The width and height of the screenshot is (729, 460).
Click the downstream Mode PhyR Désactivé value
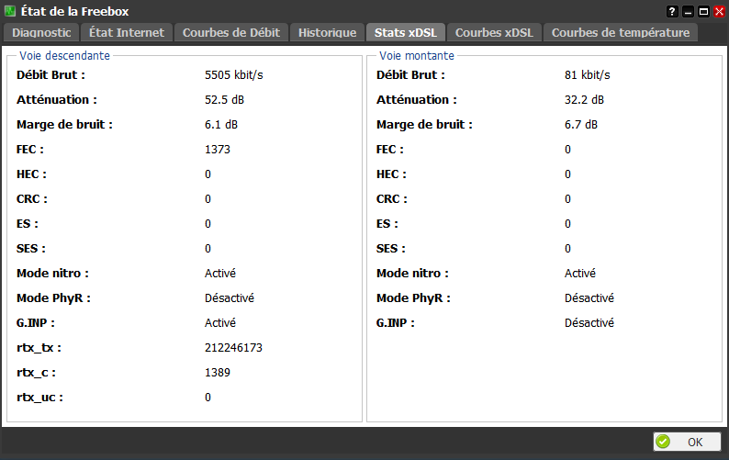pyautogui.click(x=230, y=298)
